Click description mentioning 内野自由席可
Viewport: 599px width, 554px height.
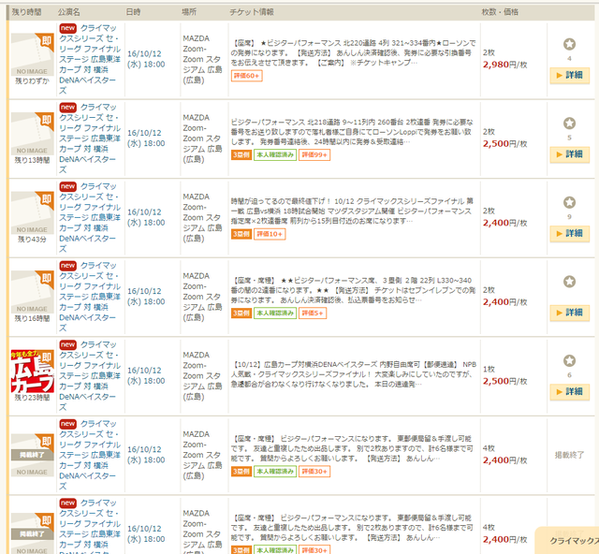354,374
